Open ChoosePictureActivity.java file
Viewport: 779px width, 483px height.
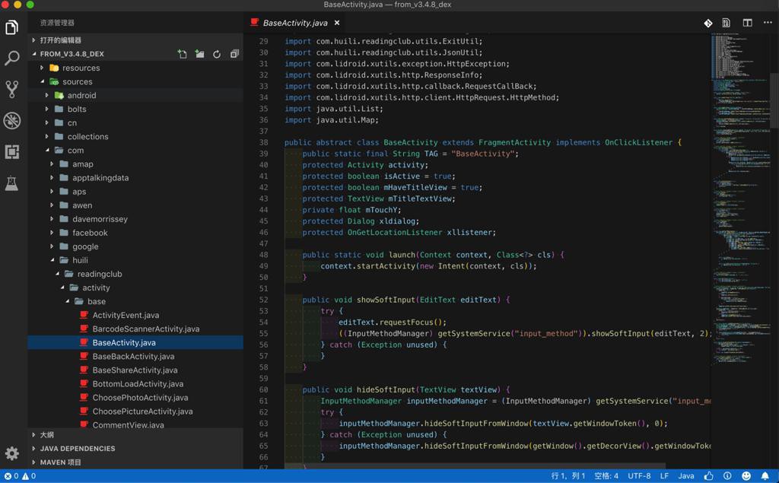click(x=135, y=412)
